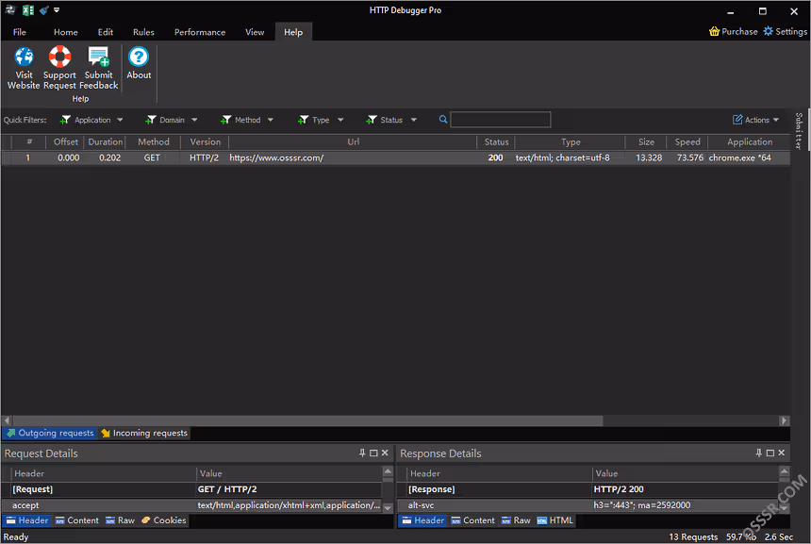Open the Visit Website icon
The width and height of the screenshot is (811, 544).
pyautogui.click(x=24, y=57)
